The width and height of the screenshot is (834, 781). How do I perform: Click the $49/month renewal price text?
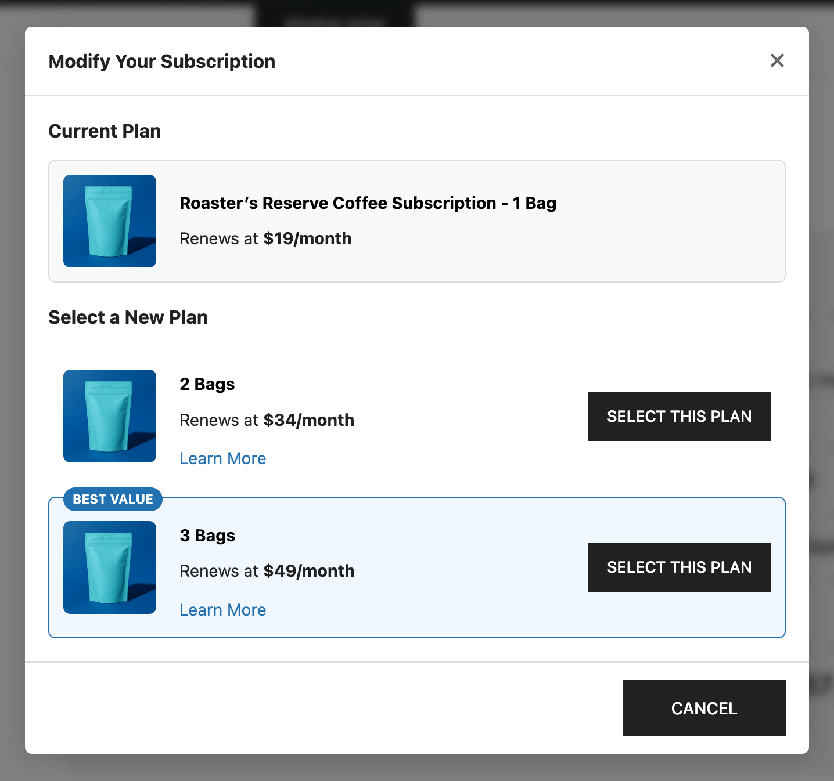coord(308,571)
